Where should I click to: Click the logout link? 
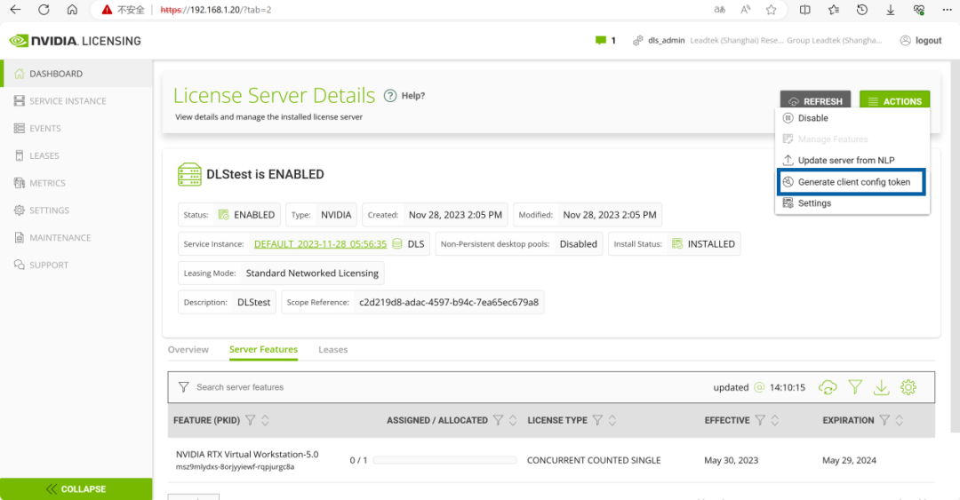click(x=922, y=40)
